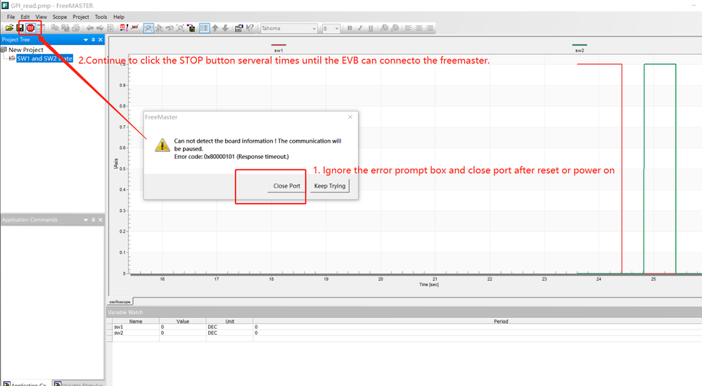The image size is (702, 386).
Task: Click the Unit column header
Action: [x=230, y=321]
